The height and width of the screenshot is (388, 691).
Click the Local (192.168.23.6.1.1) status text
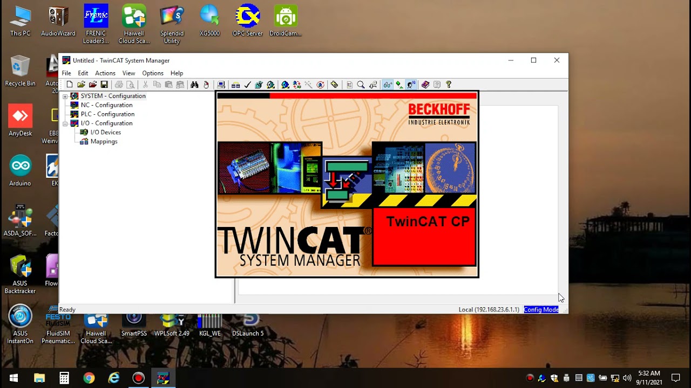(489, 310)
